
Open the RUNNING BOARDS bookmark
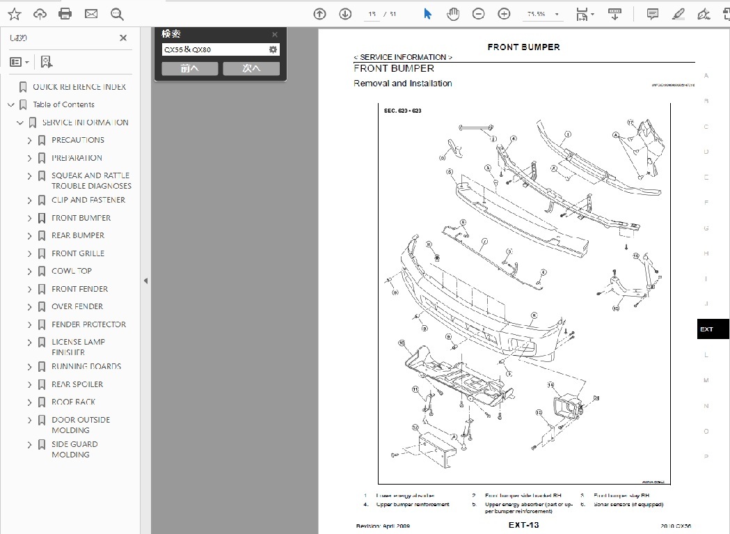(x=86, y=366)
